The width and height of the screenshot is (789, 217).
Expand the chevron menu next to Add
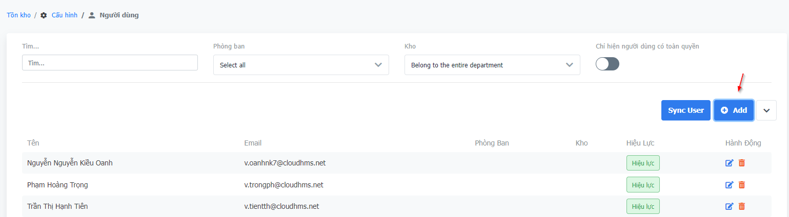click(x=766, y=110)
